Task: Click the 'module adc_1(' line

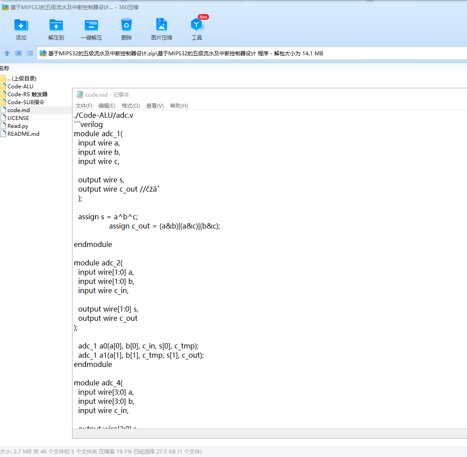Action: [x=98, y=134]
